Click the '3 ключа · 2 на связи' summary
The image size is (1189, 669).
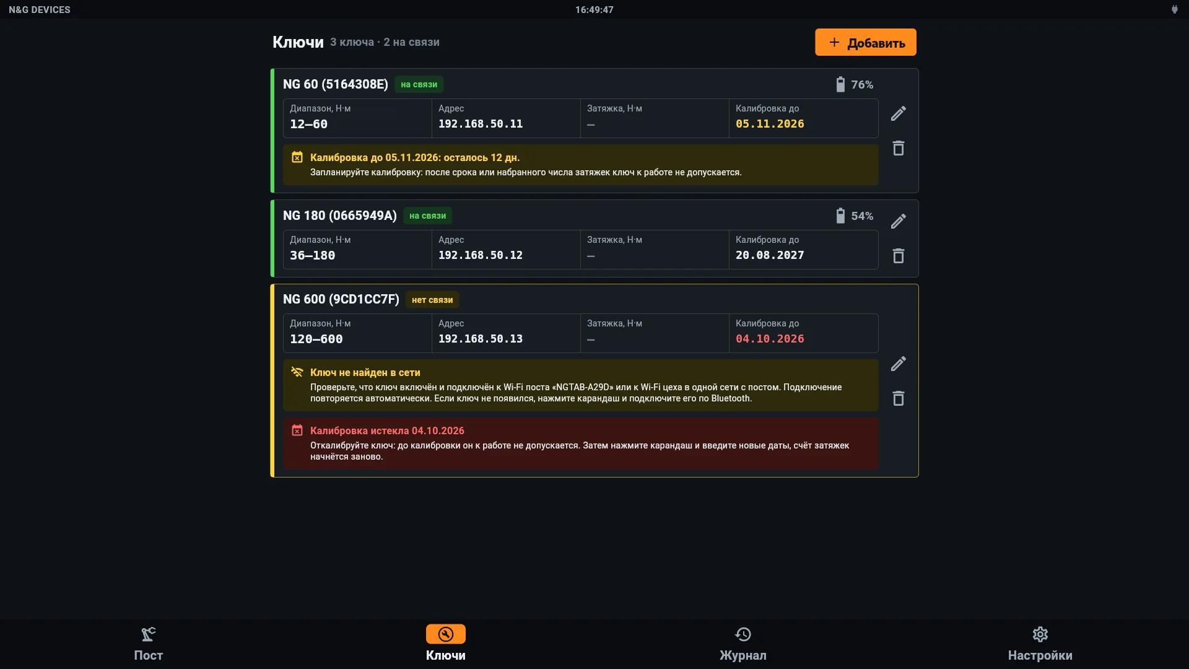[385, 42]
